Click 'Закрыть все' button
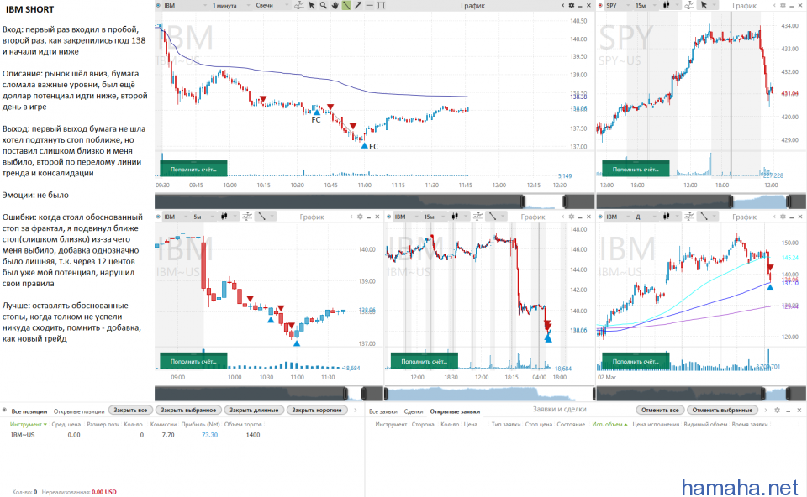The image size is (807, 497). (x=130, y=411)
